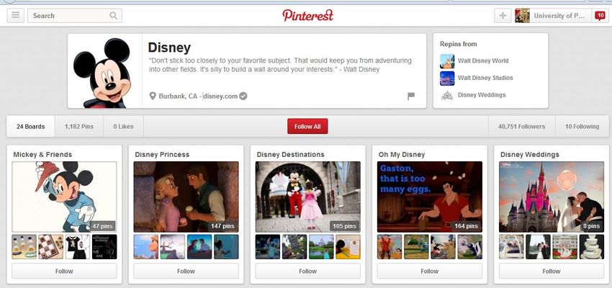
Task: Open the Walt Disney Studios repin link
Action: coord(485,78)
